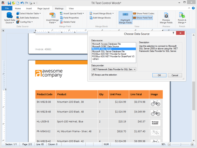Select Microsoft ODBC Data Source entry
Screen dimensions: 197x148
(x=114, y=46)
